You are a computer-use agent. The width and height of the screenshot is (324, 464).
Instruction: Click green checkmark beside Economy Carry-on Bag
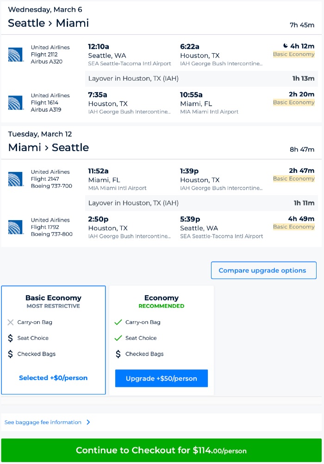[118, 322]
